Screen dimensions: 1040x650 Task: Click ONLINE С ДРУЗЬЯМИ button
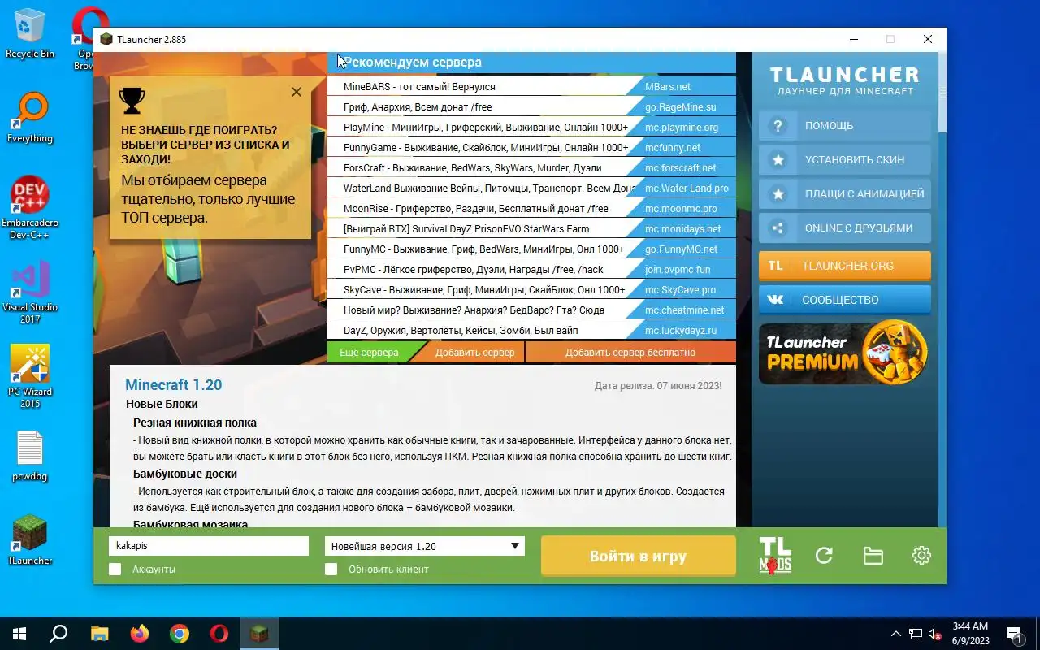coord(845,228)
